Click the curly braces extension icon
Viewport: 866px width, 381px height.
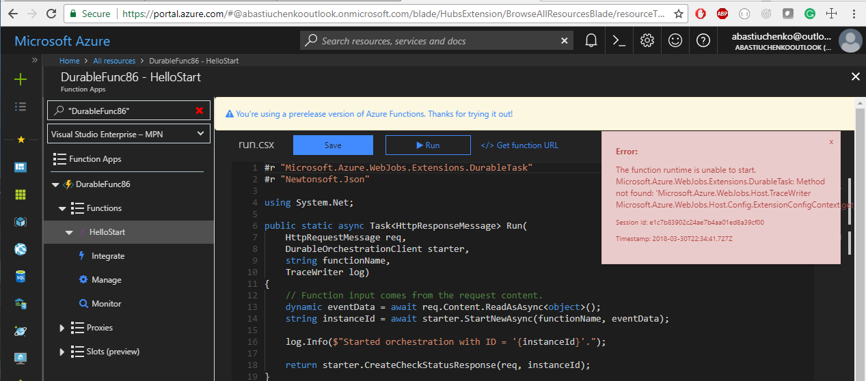tap(744, 13)
